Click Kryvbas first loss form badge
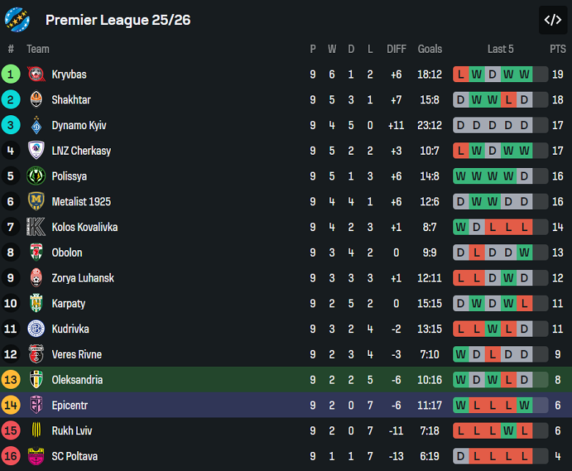Viewport: 572px width, 471px height. coord(461,74)
